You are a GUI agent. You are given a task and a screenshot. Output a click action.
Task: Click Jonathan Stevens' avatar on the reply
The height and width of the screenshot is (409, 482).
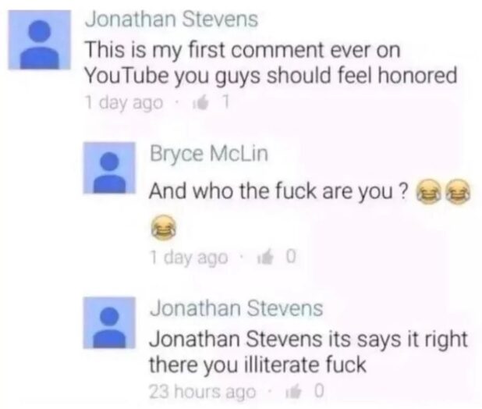click(109, 322)
